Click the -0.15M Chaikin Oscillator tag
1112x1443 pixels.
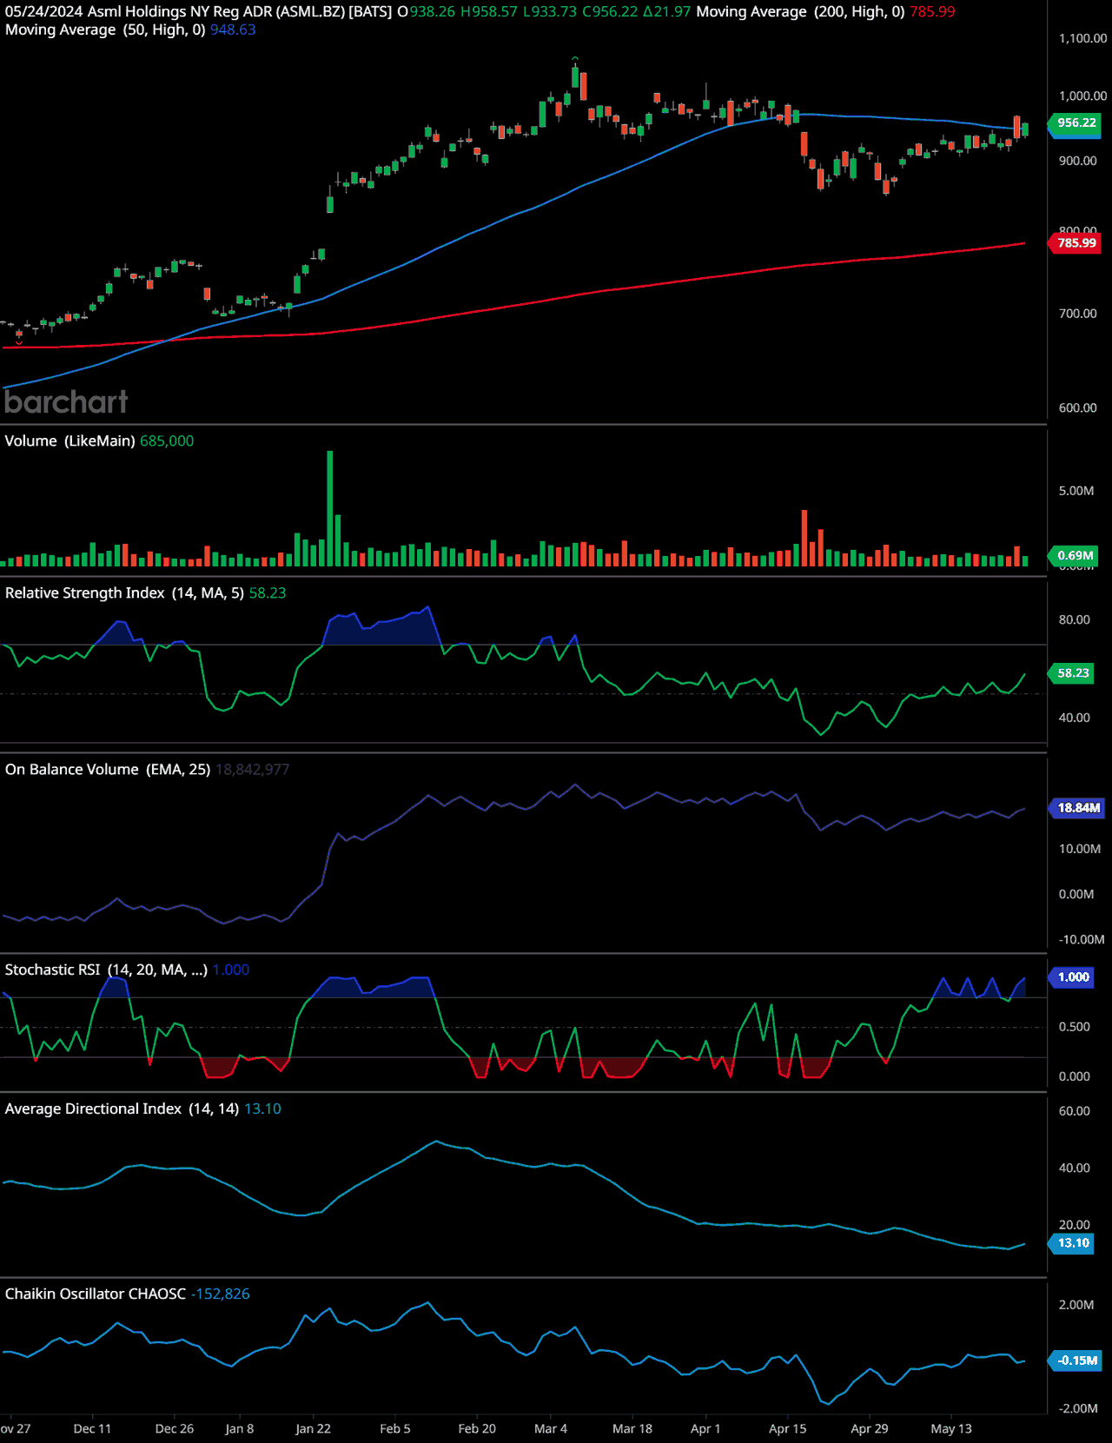click(1076, 1360)
